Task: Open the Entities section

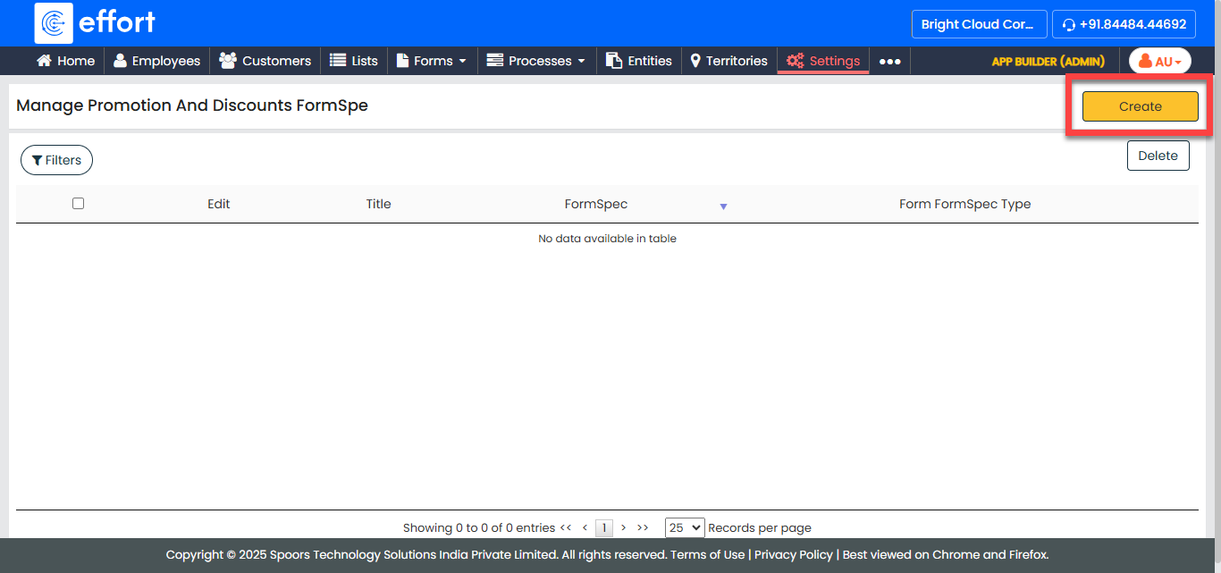Action: (x=638, y=61)
